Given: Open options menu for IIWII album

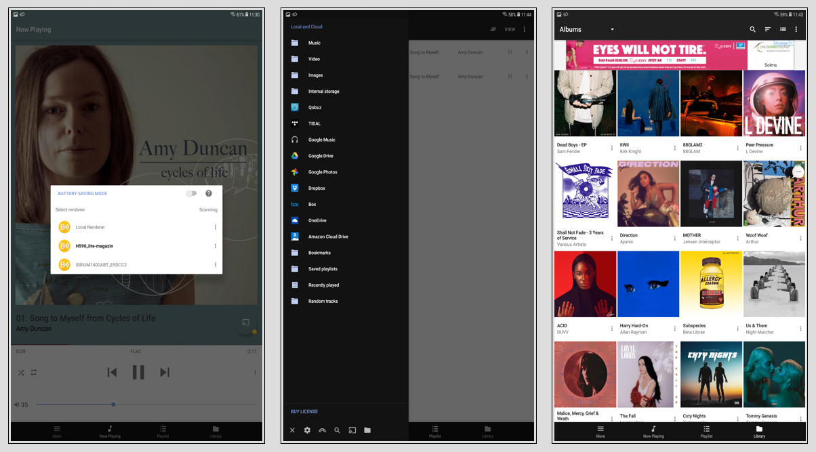Looking at the screenshot, I should 674,148.
